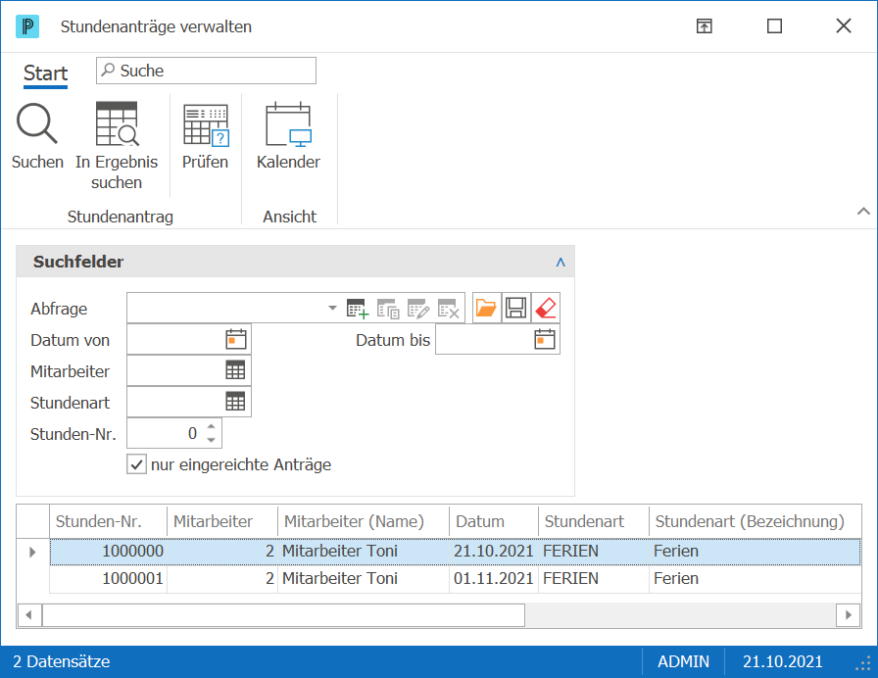This screenshot has height=678, width=878.
Task: Click the Stundenart column header
Action: [x=594, y=521]
